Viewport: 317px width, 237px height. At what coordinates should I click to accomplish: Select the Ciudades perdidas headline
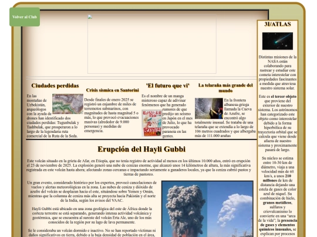tap(55, 85)
